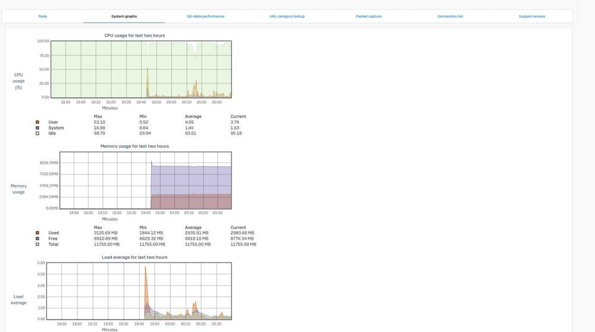Go to the Packet capture tab

pos(369,16)
